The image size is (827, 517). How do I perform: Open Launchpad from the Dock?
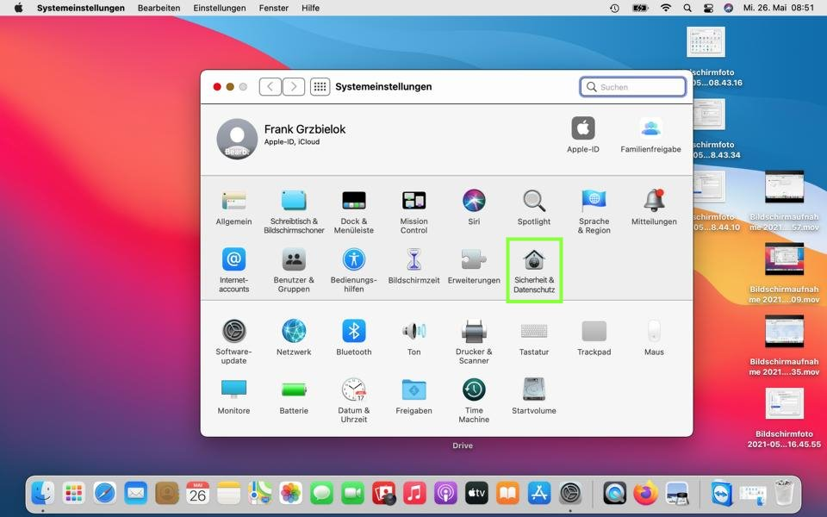coord(74,494)
